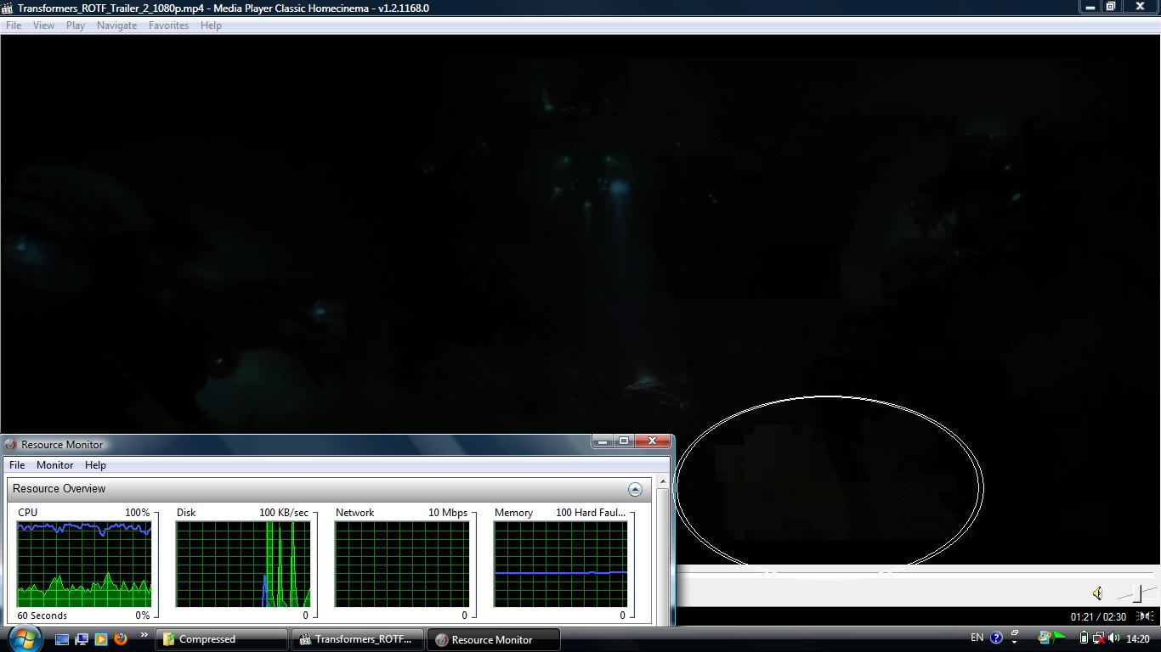
Task: Click the '100 KB/sec' Disk scale label
Action: (284, 513)
